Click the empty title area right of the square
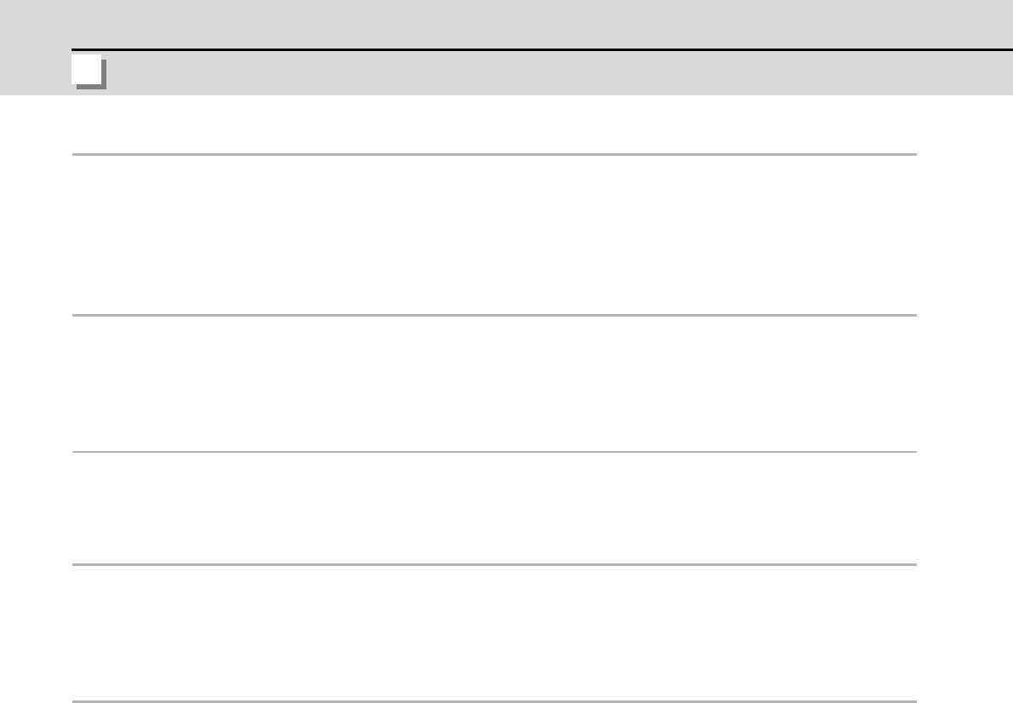The image size is (1013, 703). click(511, 73)
